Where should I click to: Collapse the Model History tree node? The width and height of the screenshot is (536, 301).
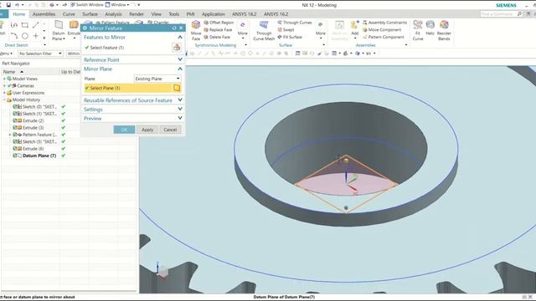(4, 99)
